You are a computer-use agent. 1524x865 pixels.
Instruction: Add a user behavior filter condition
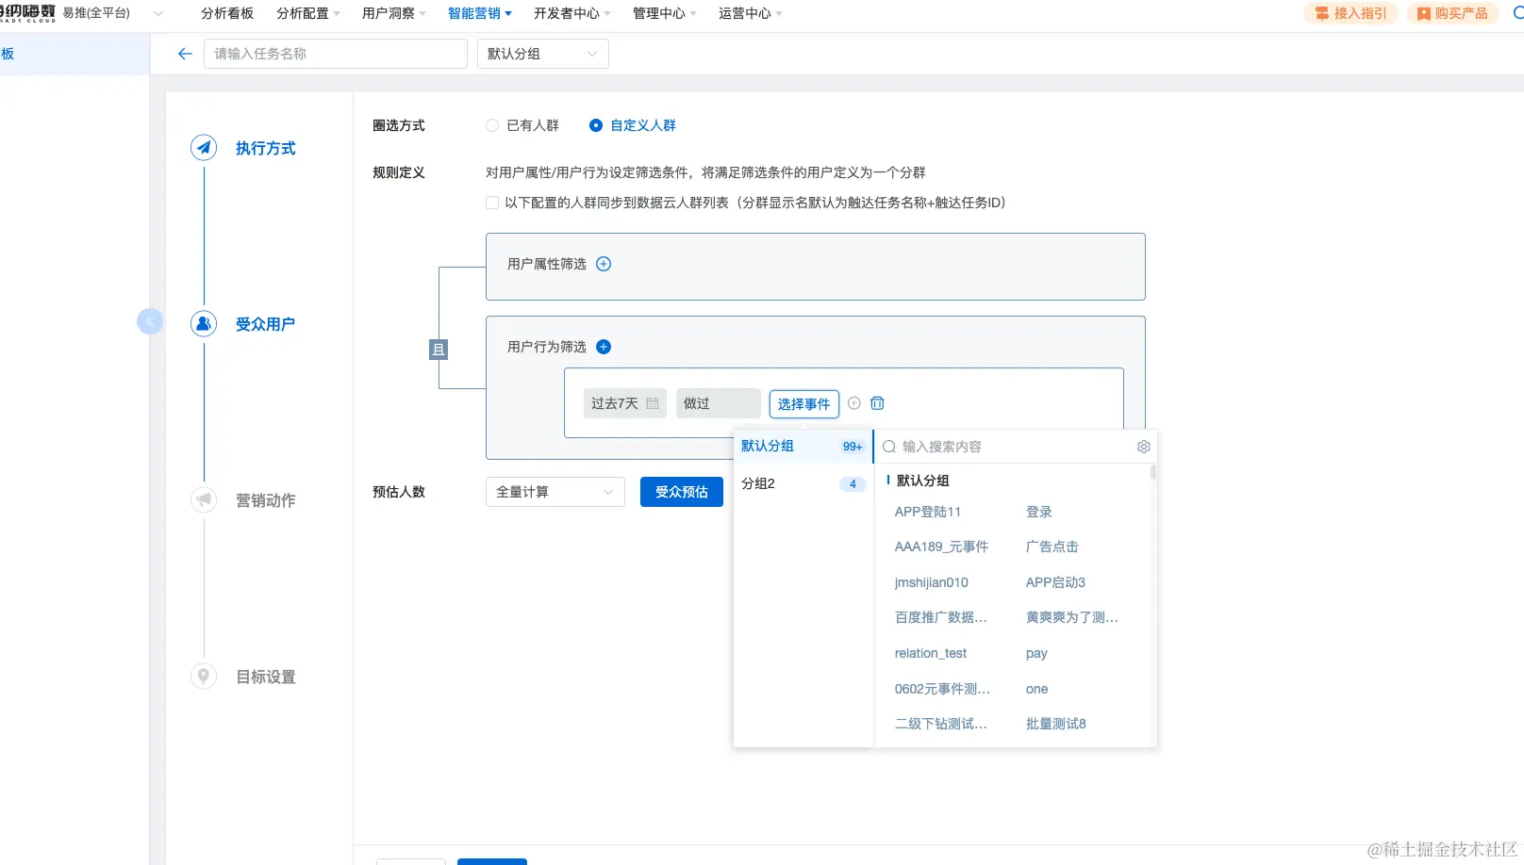point(604,347)
